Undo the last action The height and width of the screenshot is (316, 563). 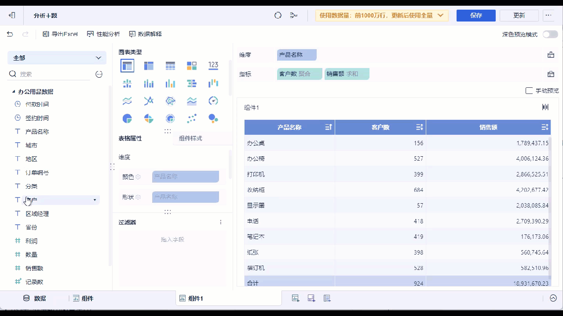click(10, 34)
